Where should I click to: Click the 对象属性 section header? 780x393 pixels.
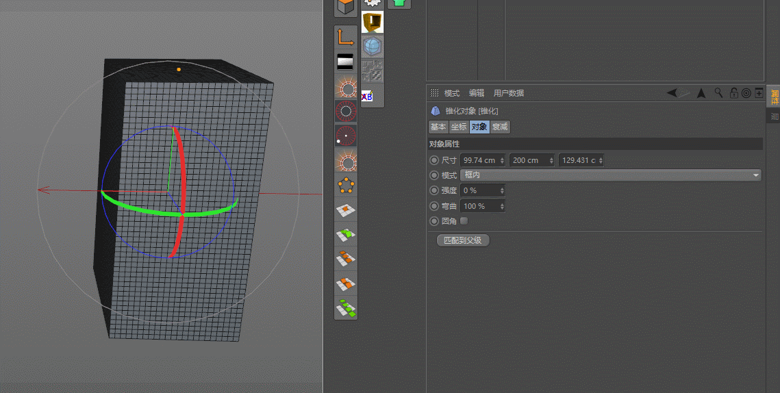595,144
